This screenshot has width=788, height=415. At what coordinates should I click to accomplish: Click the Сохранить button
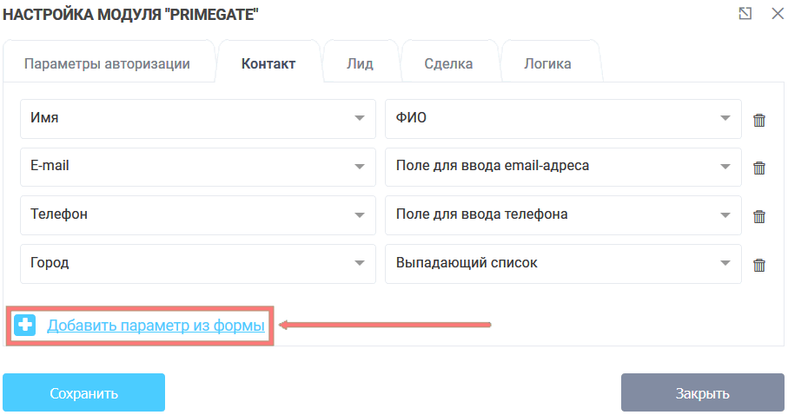84,393
